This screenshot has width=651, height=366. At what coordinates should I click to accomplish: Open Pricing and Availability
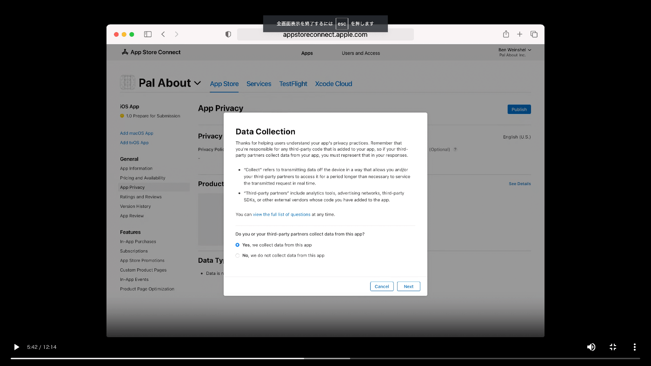[143, 178]
